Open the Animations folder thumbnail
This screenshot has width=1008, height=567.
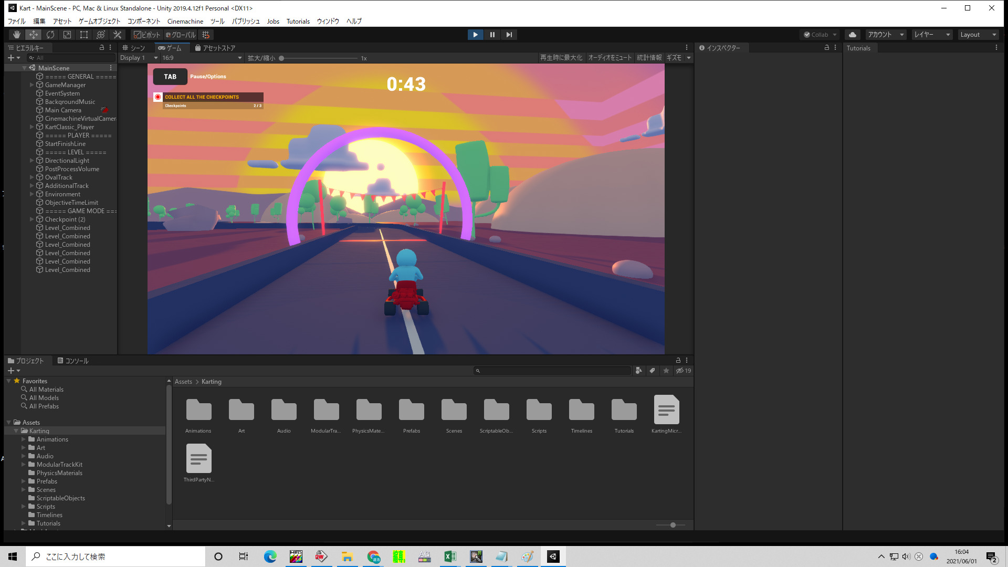coord(198,409)
